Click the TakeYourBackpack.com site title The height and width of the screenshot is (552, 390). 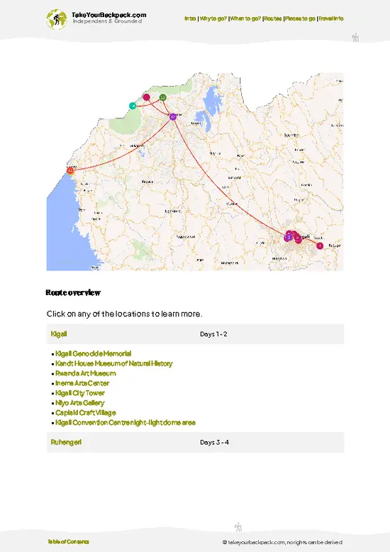click(x=108, y=15)
